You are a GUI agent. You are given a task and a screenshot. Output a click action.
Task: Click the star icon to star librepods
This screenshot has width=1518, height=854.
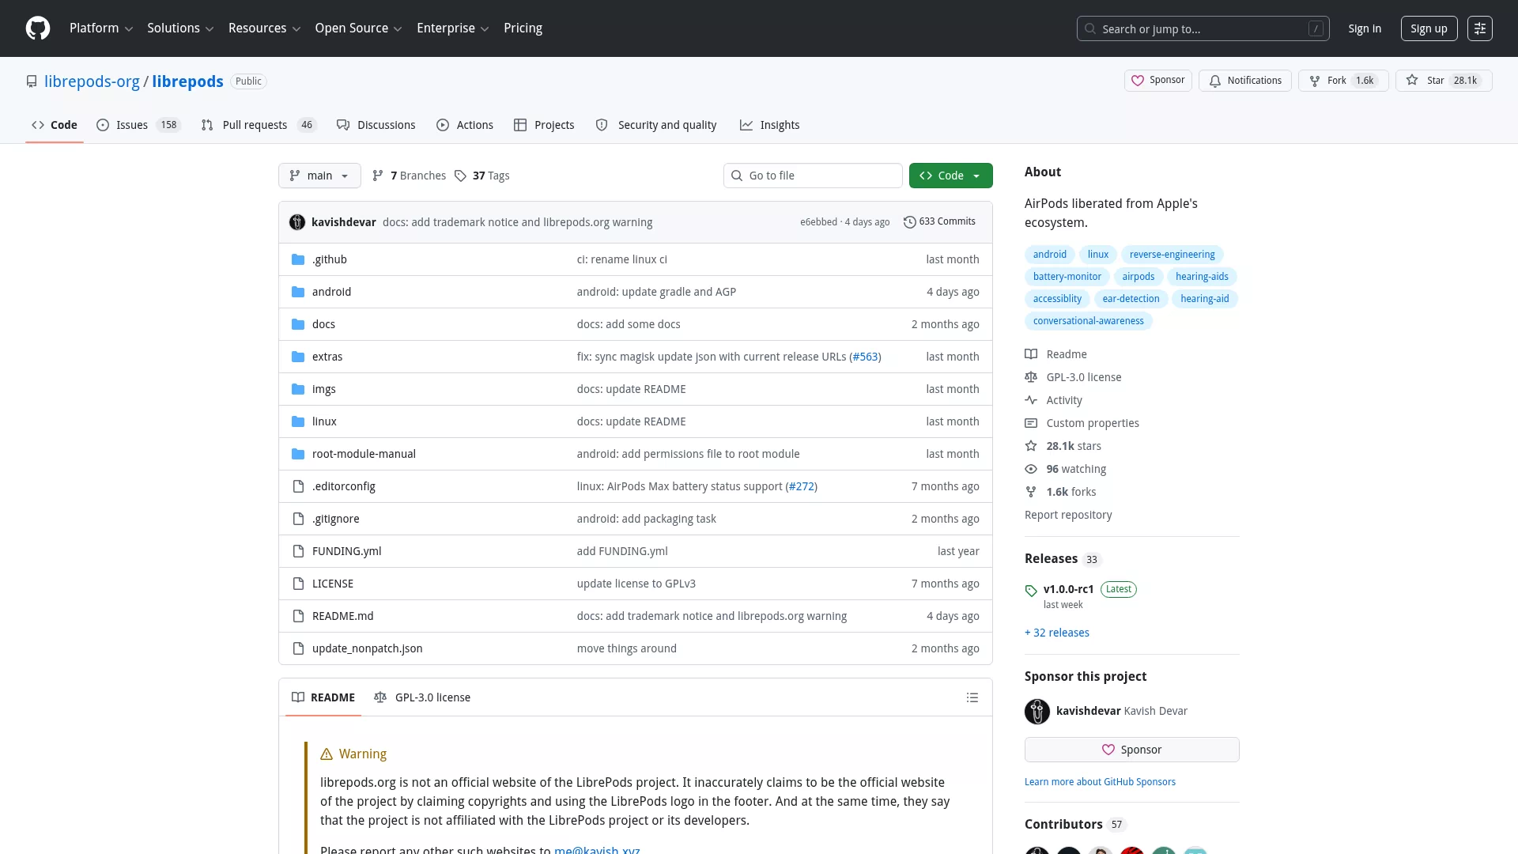pos(1412,81)
